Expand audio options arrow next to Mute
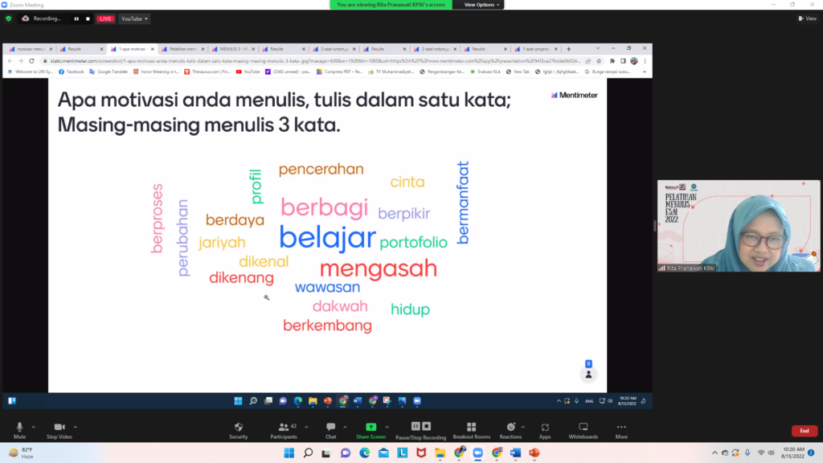The height and width of the screenshot is (463, 823). (x=33, y=427)
